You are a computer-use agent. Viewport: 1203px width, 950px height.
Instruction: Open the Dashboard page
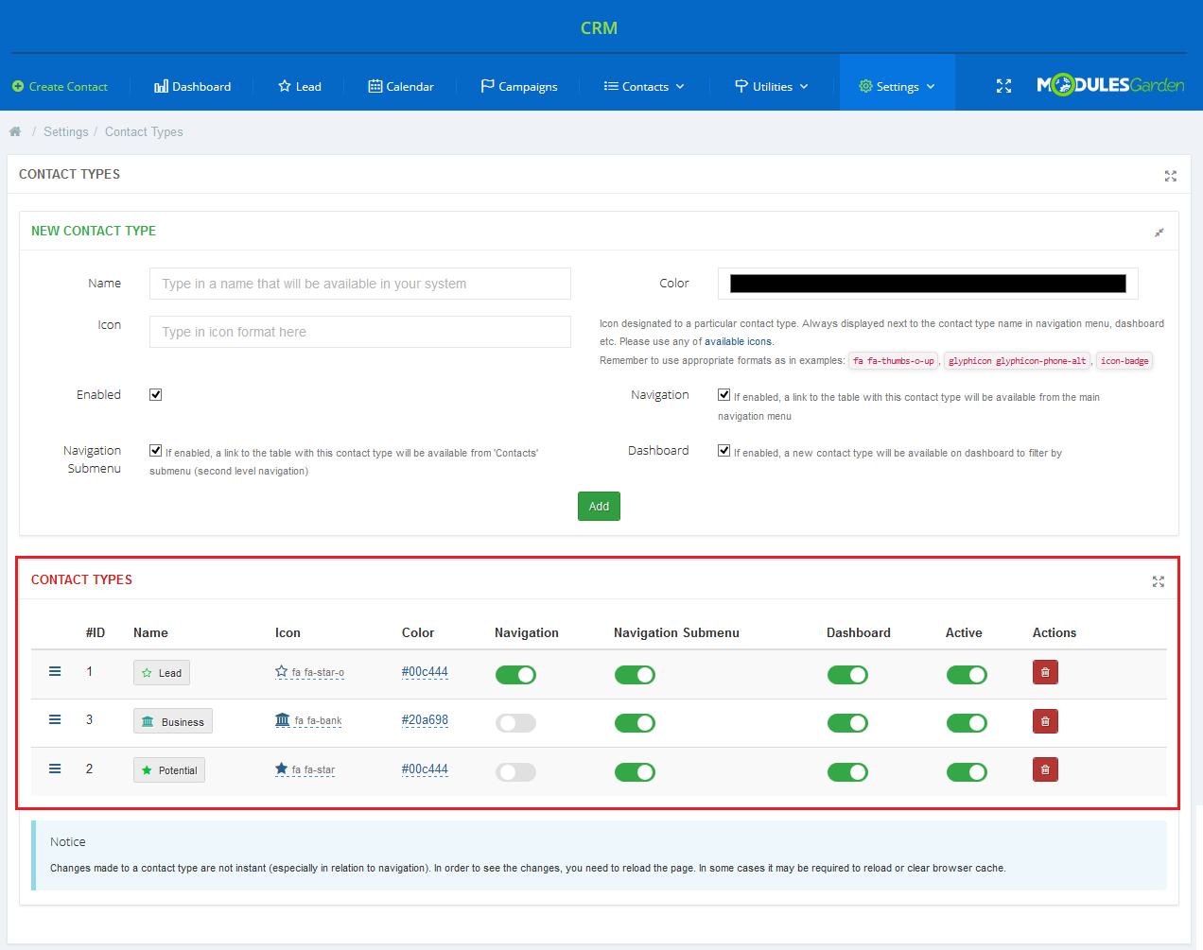[192, 86]
